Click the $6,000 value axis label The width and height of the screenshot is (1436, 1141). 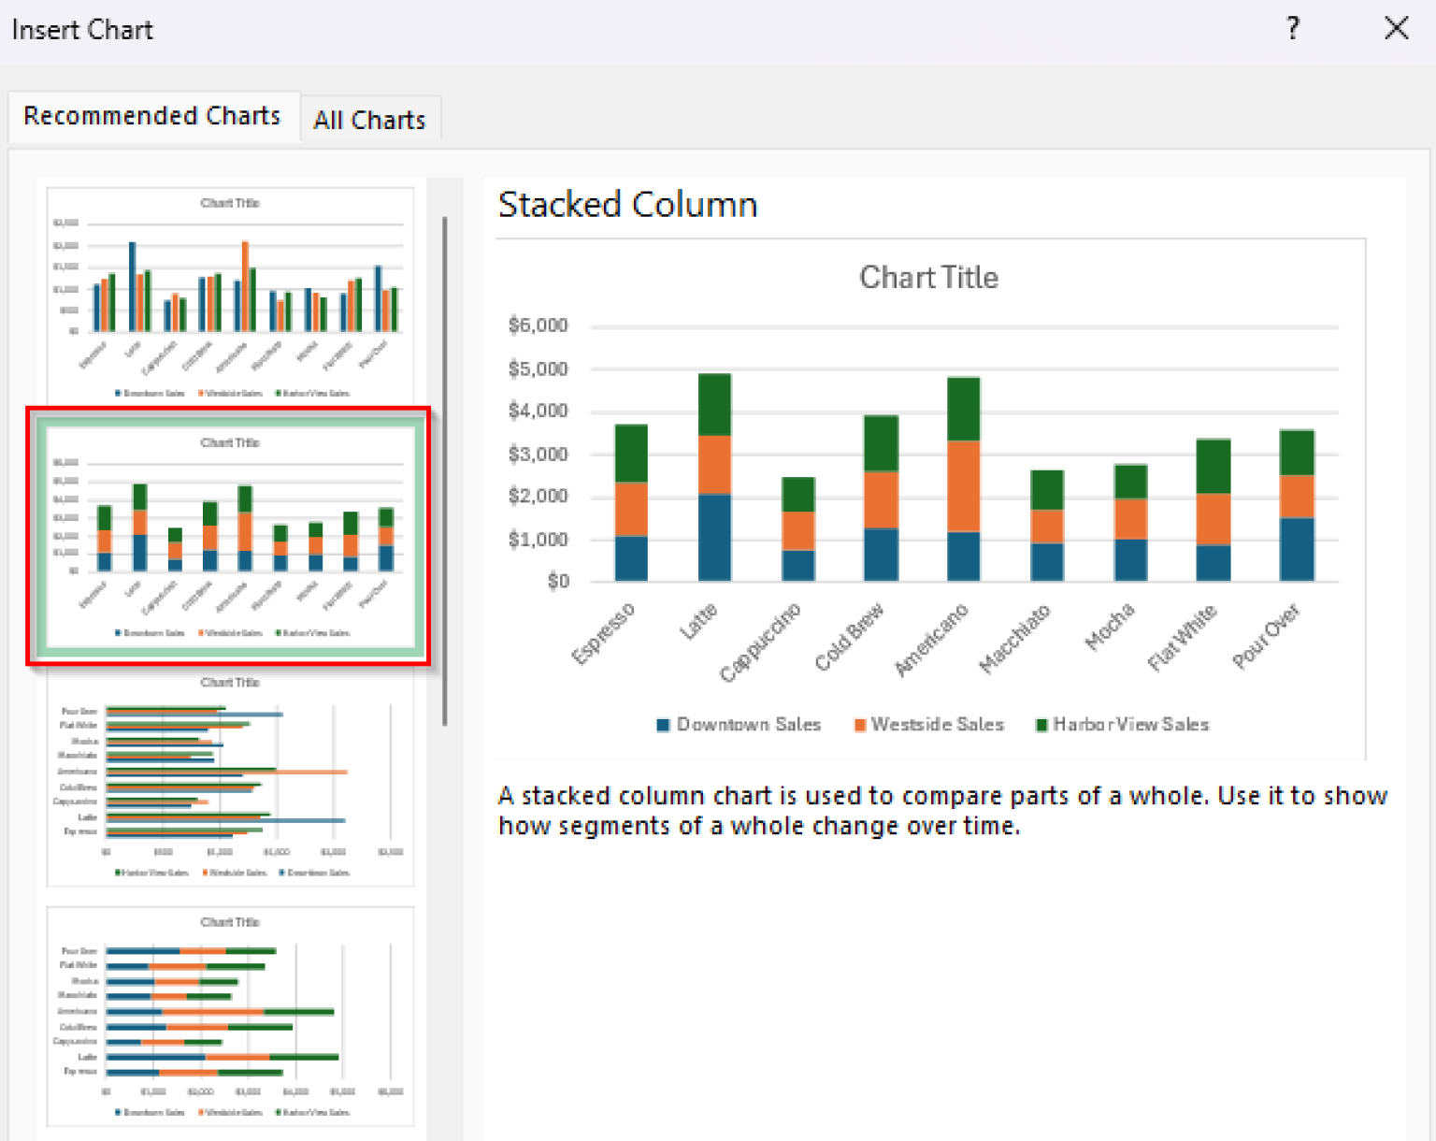[540, 325]
